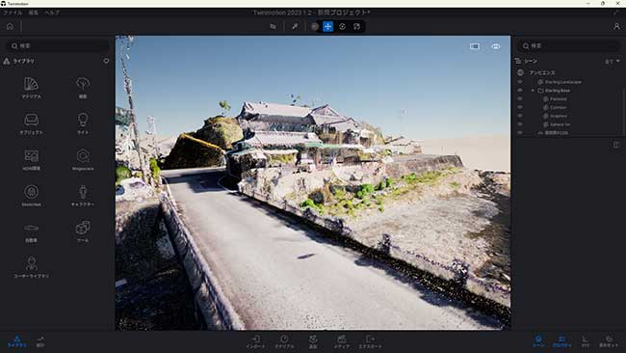Open the Tools cubes category

click(83, 231)
